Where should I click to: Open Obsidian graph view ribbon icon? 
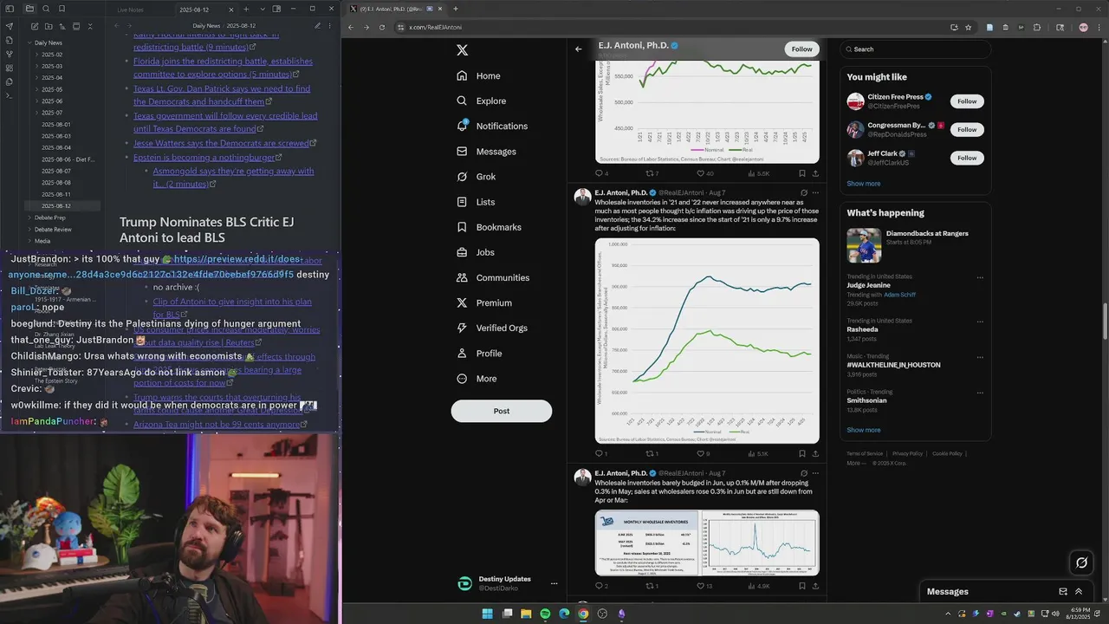click(10, 53)
